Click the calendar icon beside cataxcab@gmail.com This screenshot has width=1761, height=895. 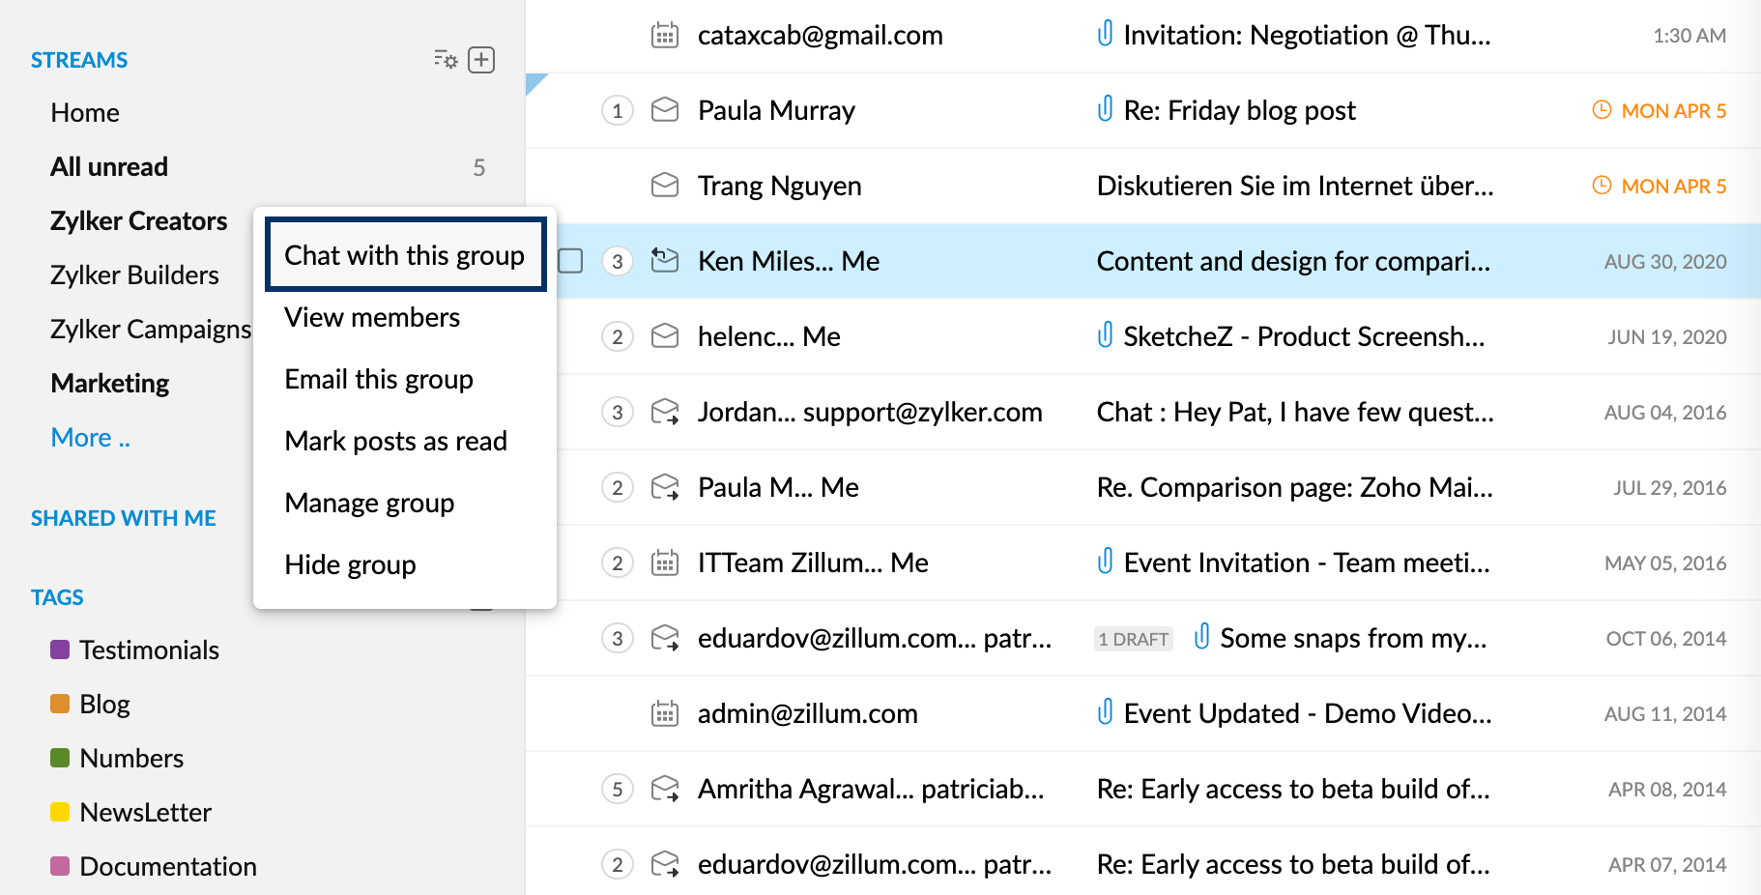tap(664, 35)
